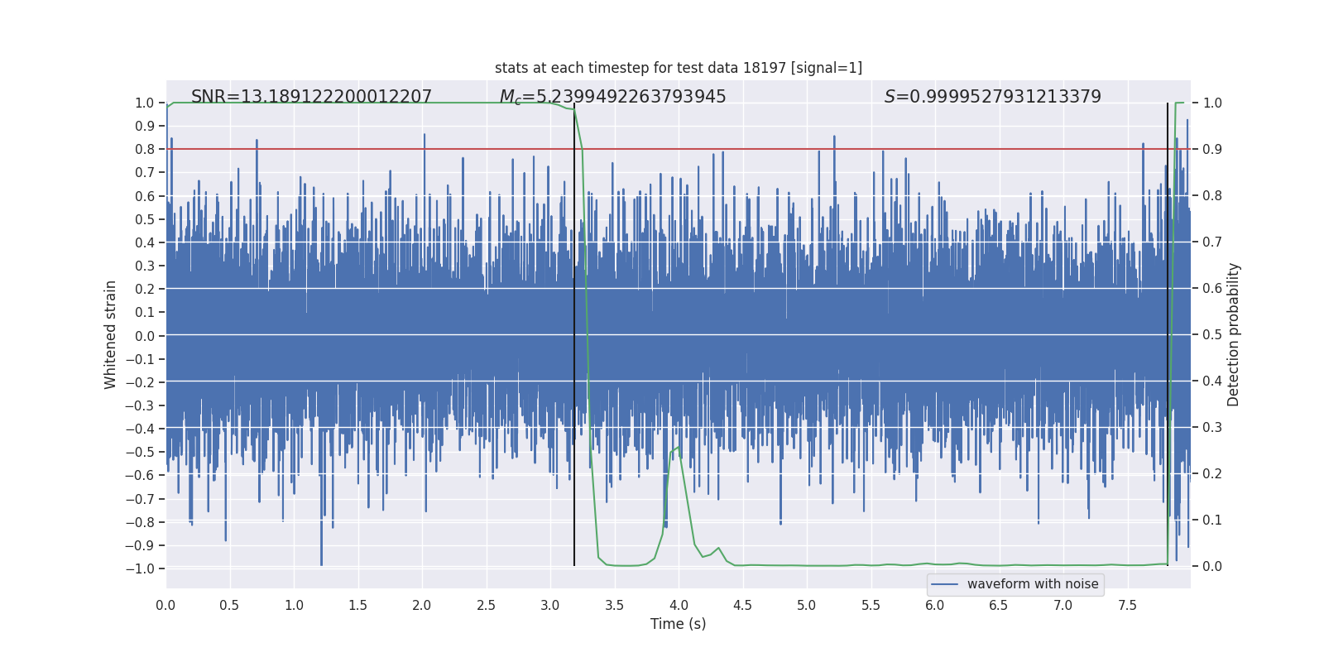Select the 0.1 tick on the Whitened strain axis
The width and height of the screenshot is (1324, 662).
click(x=145, y=312)
